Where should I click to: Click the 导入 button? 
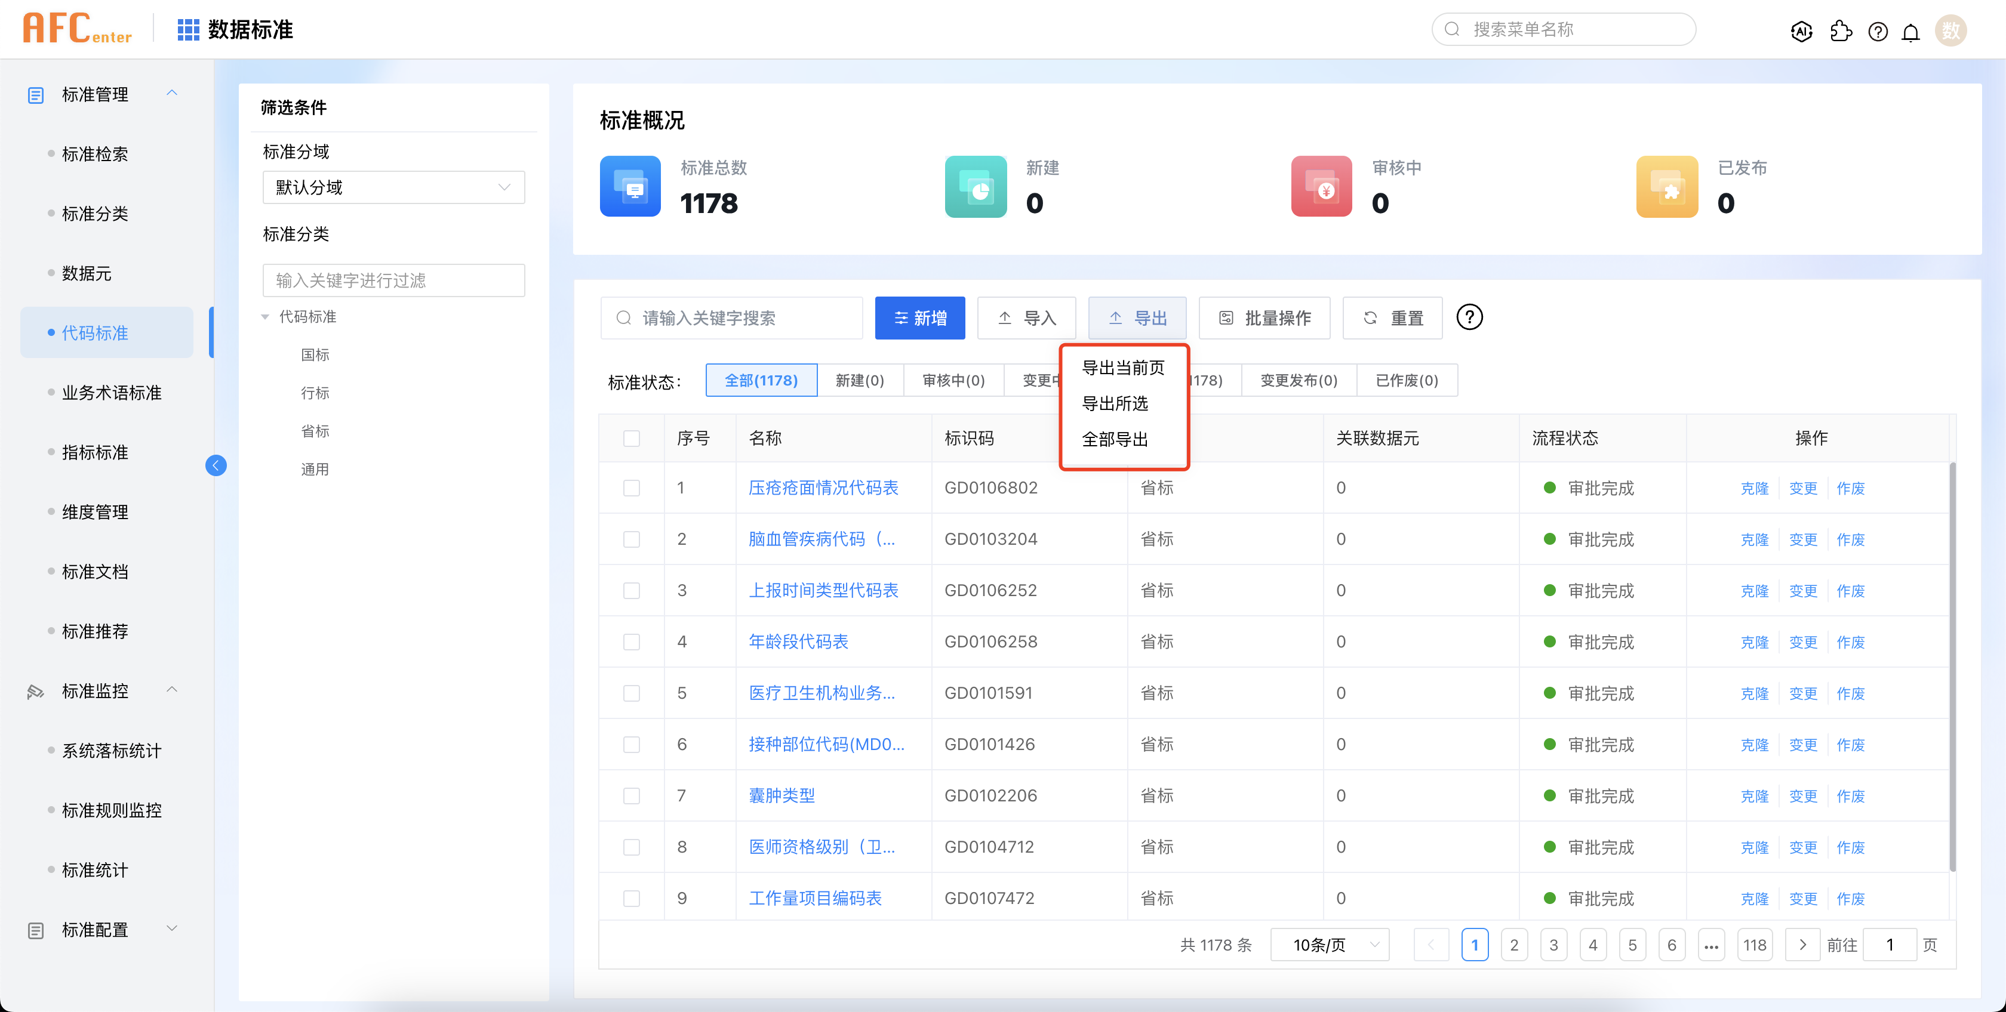coord(1026,317)
